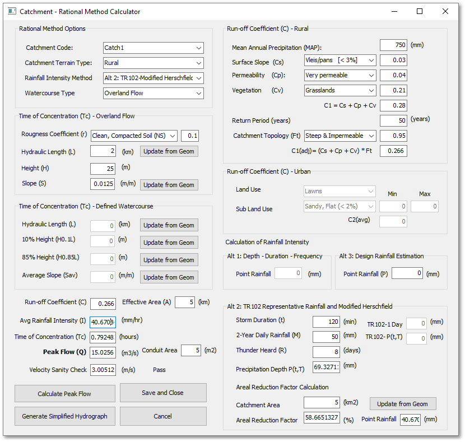Screen dimensions: 465x442
Task: Click the 2-Year Daily Rainfall (M) field
Action: coord(326,337)
